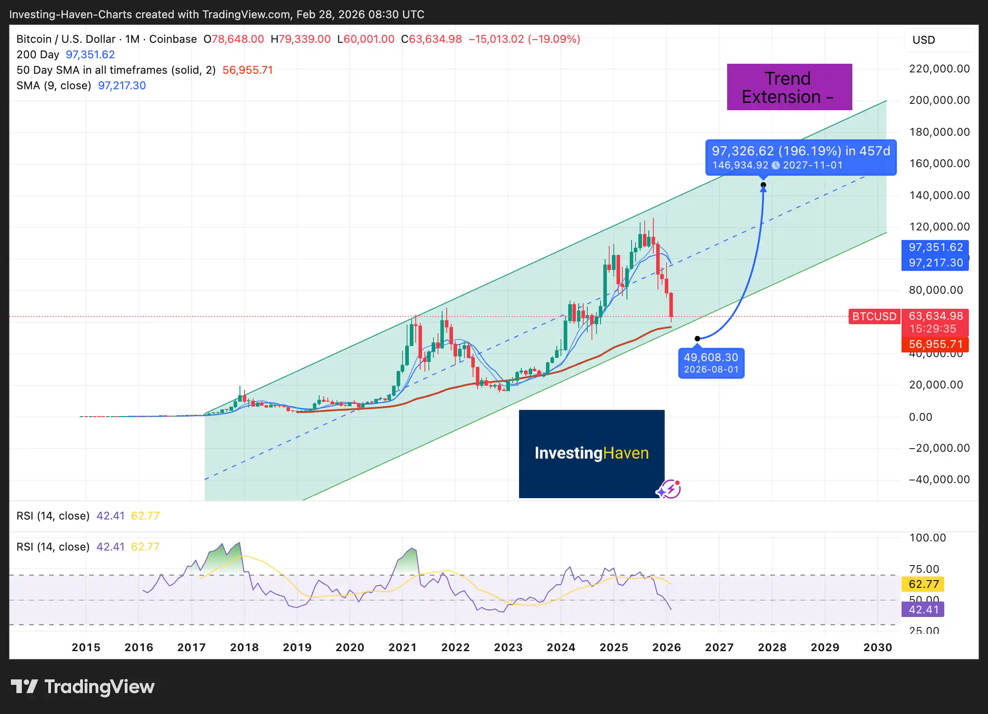This screenshot has height=714, width=988.
Task: Select the Bitcoin / U.S. Dollar symbol title
Action: [x=65, y=39]
